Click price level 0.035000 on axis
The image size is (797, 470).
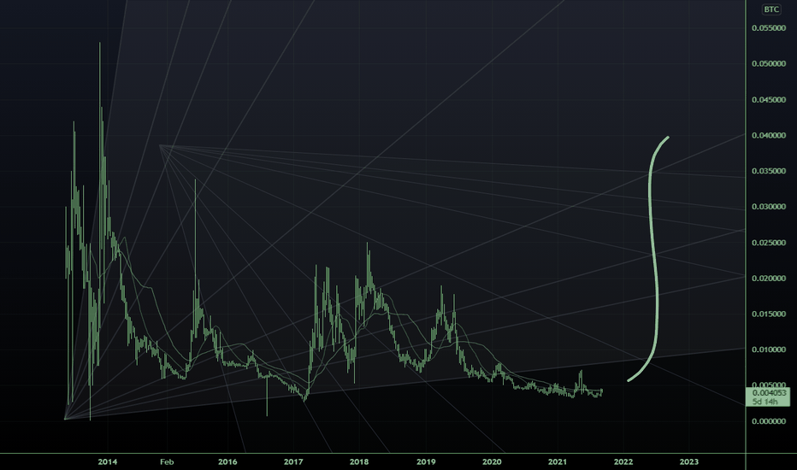[769, 171]
